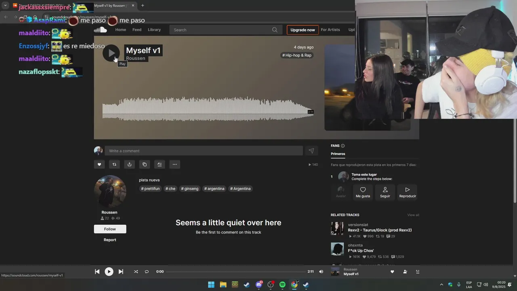Follow Roussen with the Follow button
This screenshot has width=517, height=291.
point(110,229)
